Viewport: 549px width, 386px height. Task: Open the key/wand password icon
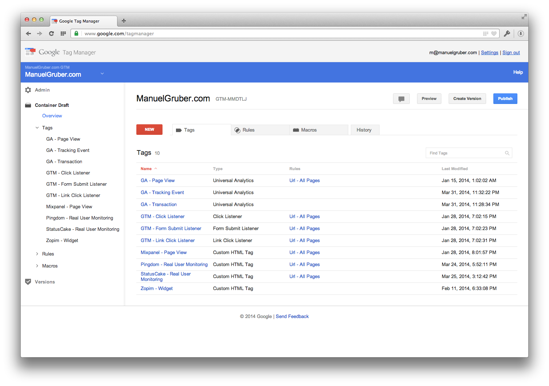click(507, 33)
